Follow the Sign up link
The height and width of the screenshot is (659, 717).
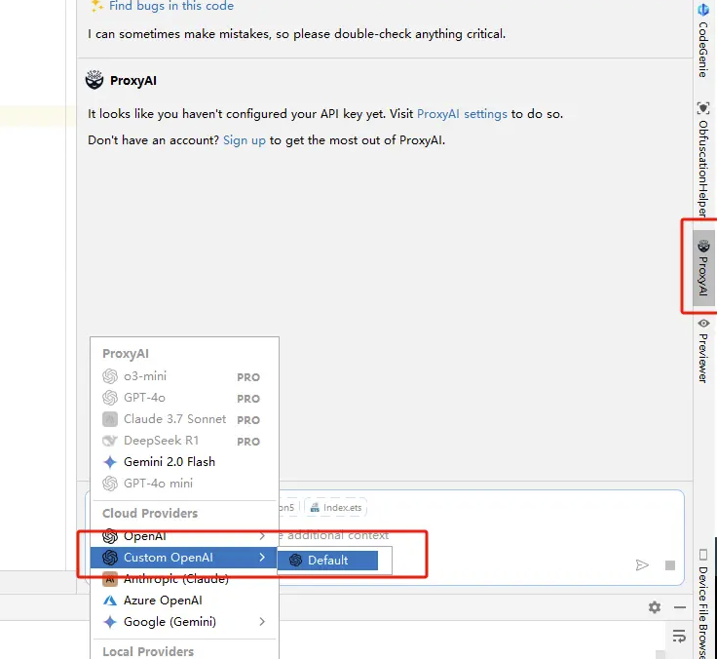245,140
